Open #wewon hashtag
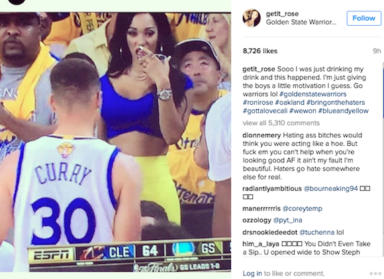The image size is (384, 279). pyautogui.click(x=303, y=111)
